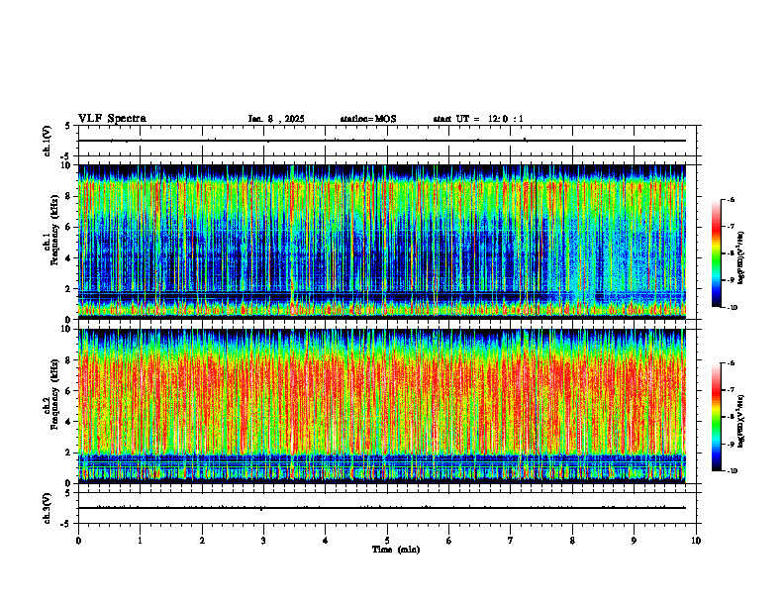
Task: Click time axis tick label '0'
Action: coord(78,541)
